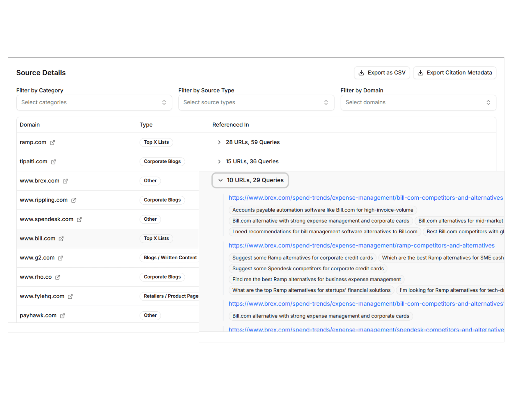The image size is (517, 393).
Task: Click the external link icon next to payhawk.com
Action: point(63,316)
